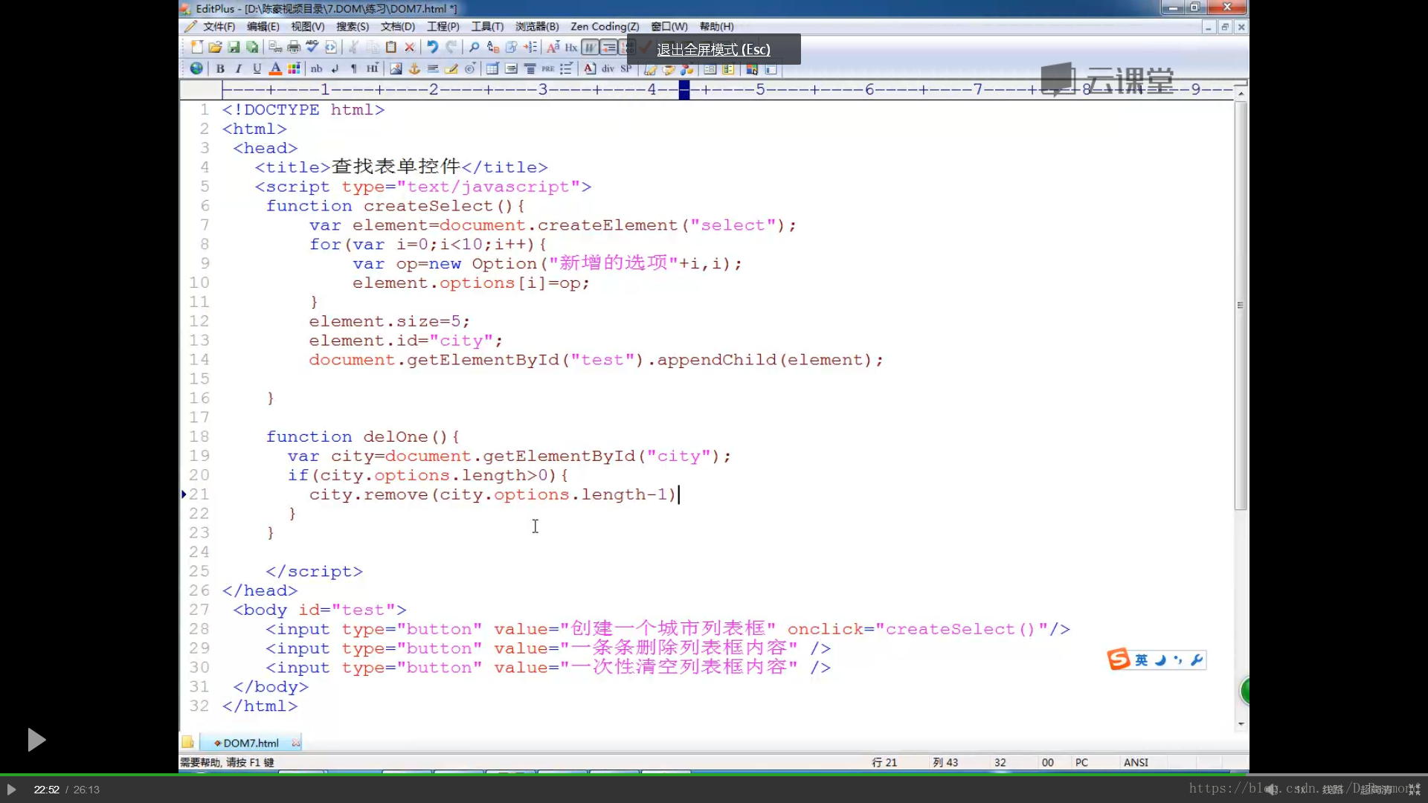1428x803 pixels.
Task: Click ANSI encoding in status bar
Action: tap(1136, 762)
